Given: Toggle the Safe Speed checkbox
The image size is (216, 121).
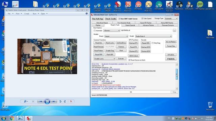Looking at the screenshot, I should pyautogui.click(x=142, y=18).
